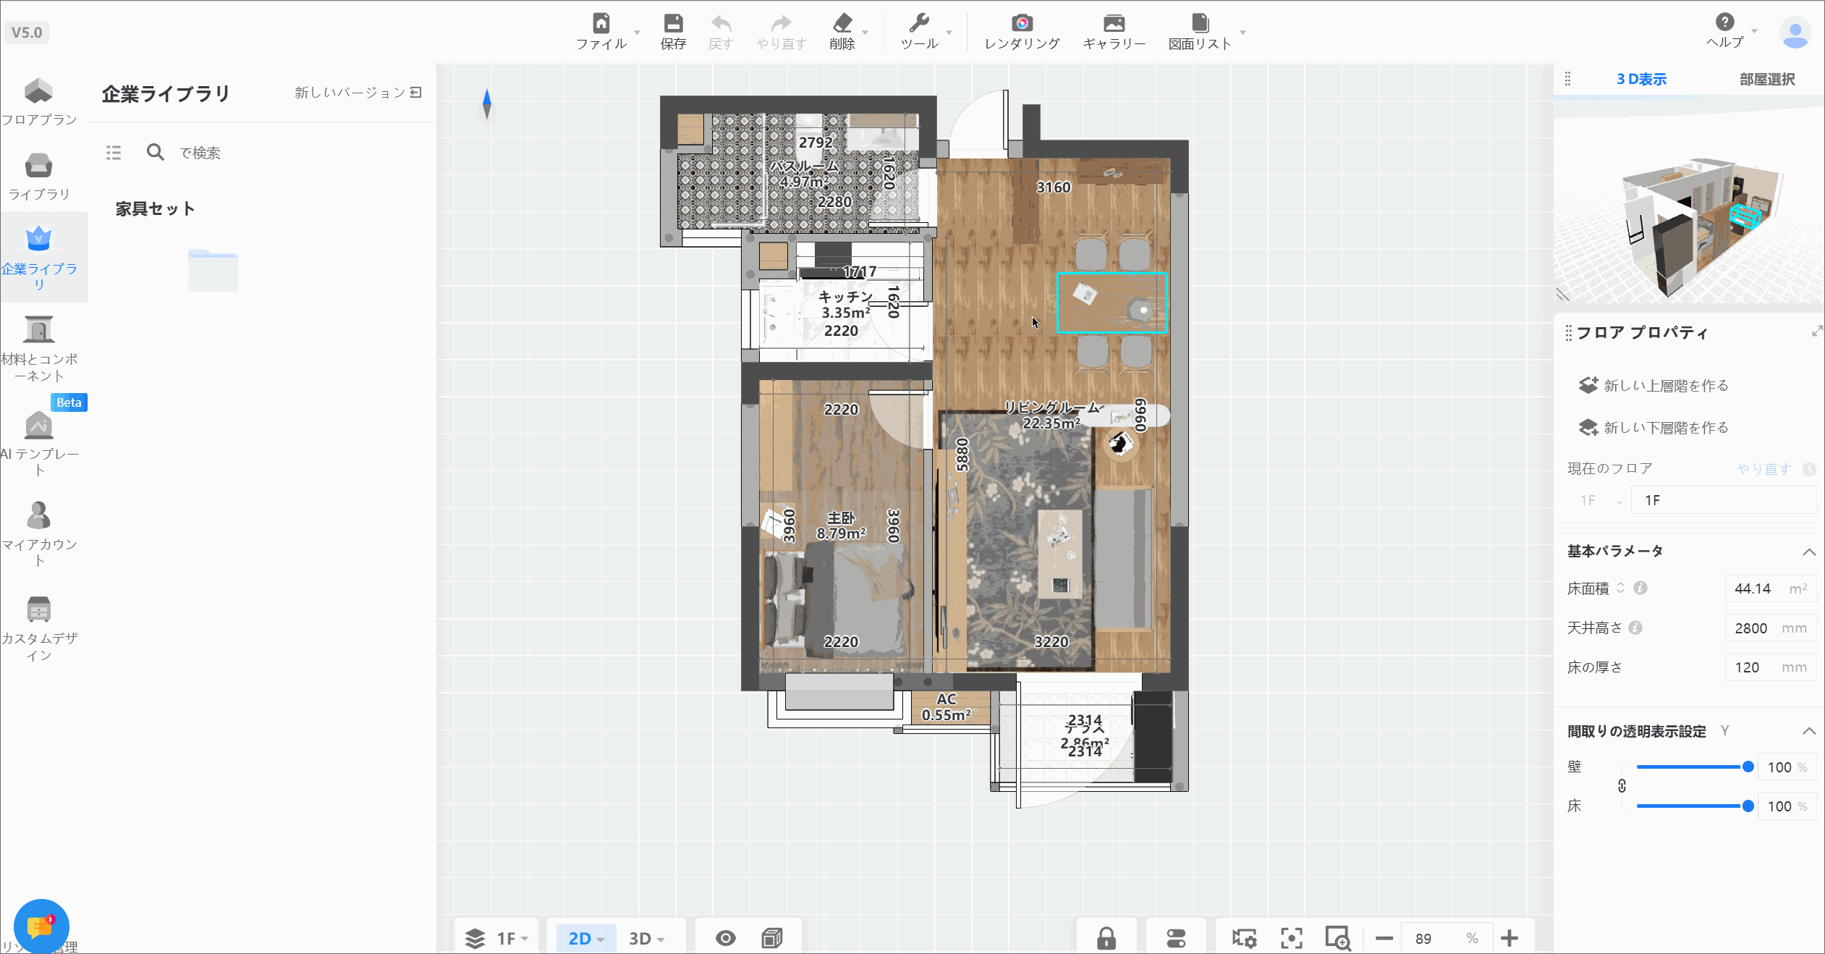Open the 現在のフロア 1F dropdown
The width and height of the screenshot is (1825, 954).
[x=1601, y=501]
